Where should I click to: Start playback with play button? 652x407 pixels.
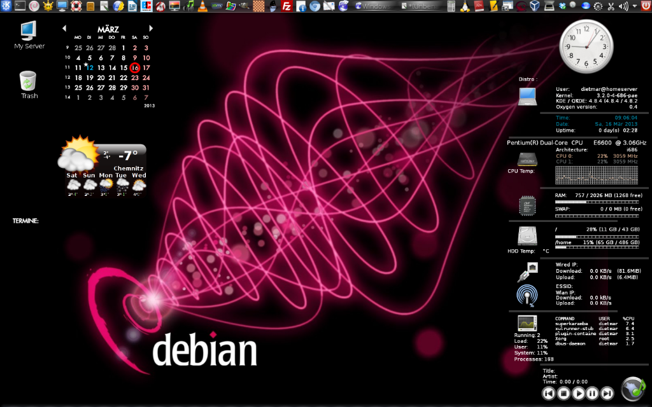(578, 393)
